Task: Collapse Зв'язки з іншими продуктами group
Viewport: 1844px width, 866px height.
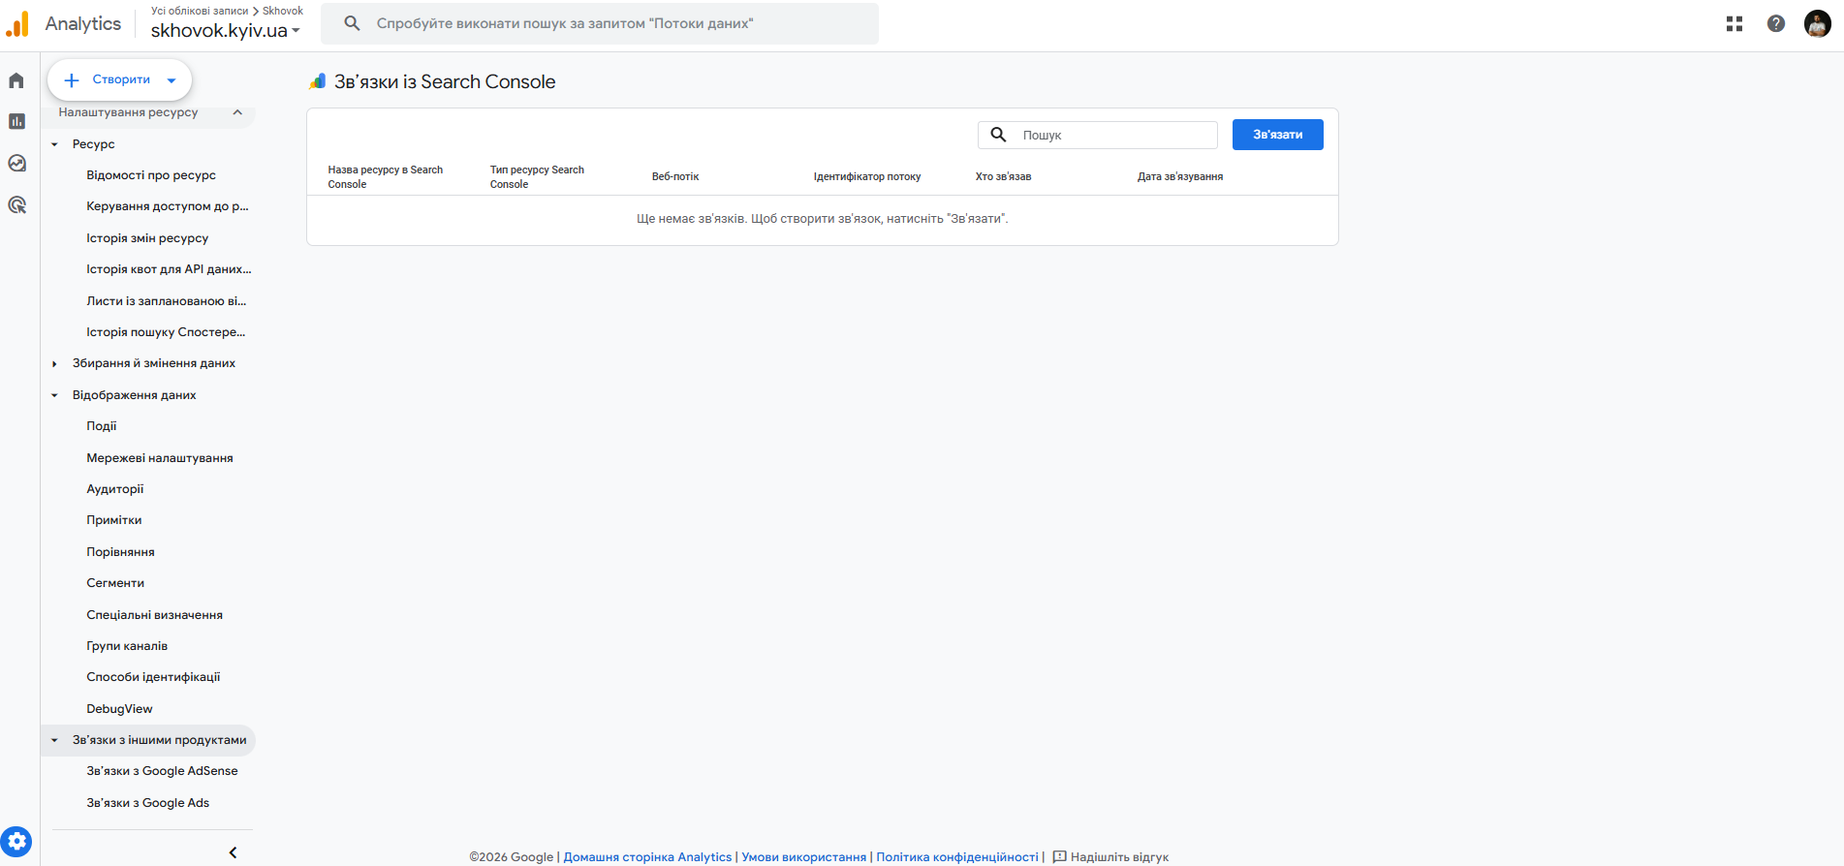Action: [54, 740]
